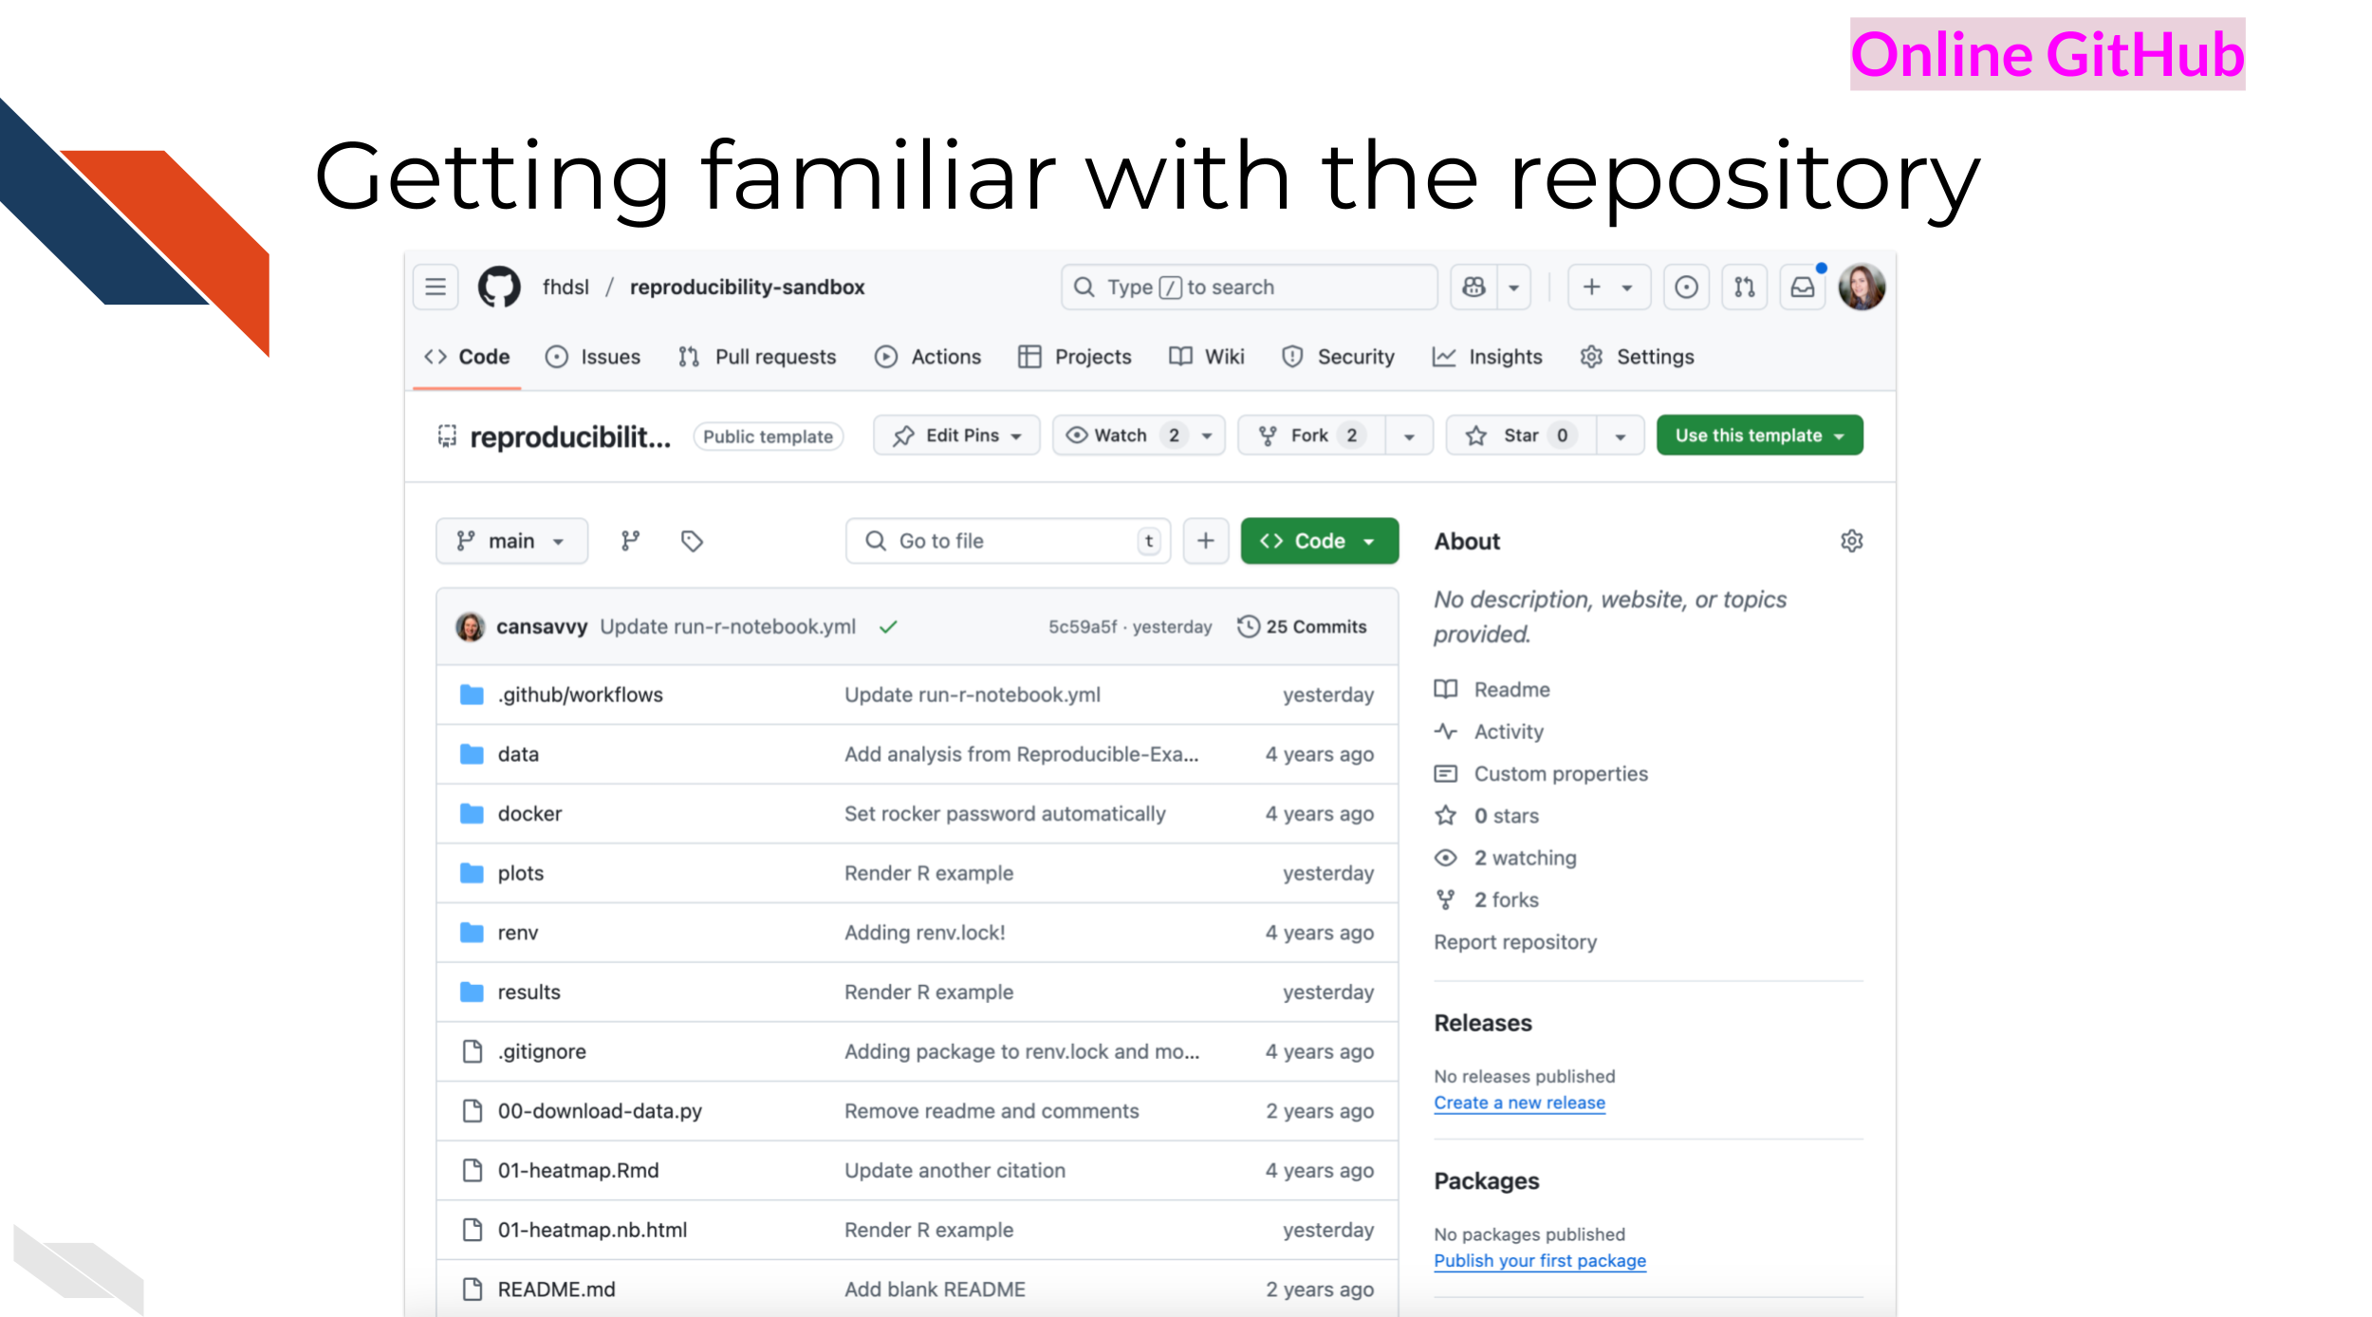The image size is (2372, 1317).
Task: Open the pull requests icon in header
Action: pos(1744,287)
